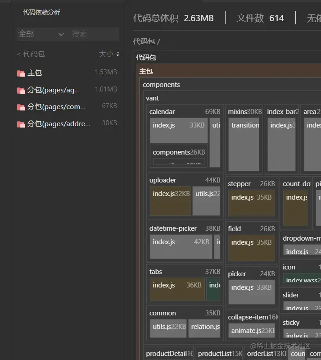Select the picker 24KB block header
Image resolution: width=321 pixels, height=360 pixels.
pos(252,273)
